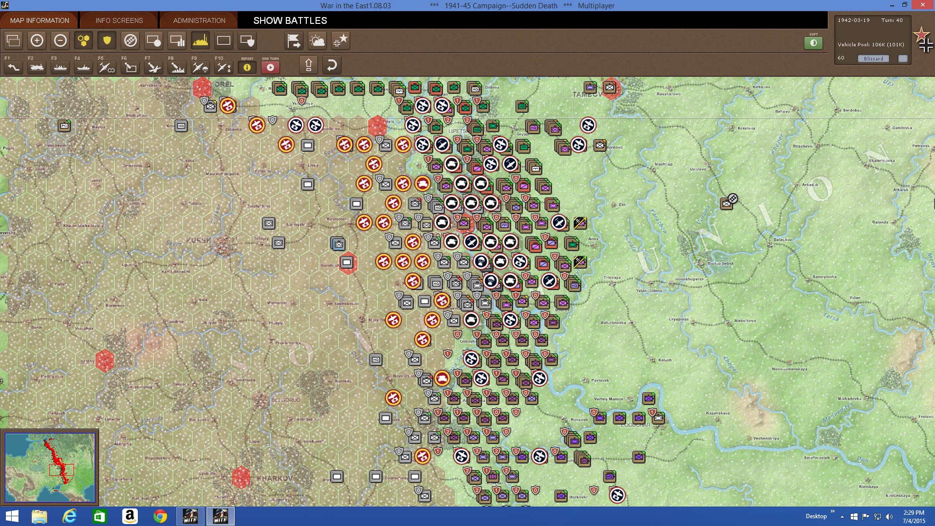The height and width of the screenshot is (526, 935).
Task: Click the END TURN button
Action: (271, 67)
